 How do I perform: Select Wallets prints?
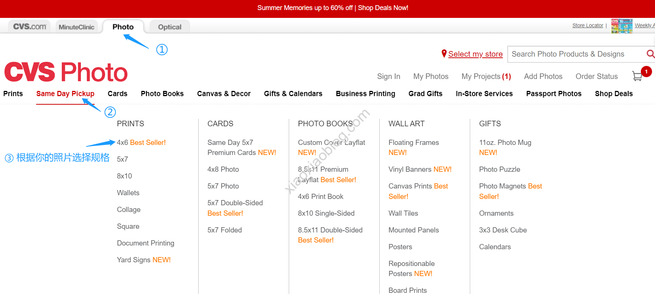click(x=128, y=193)
